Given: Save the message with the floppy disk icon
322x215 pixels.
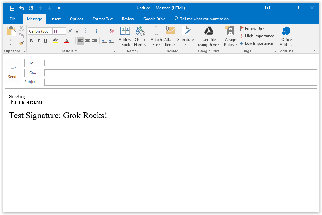Looking at the screenshot, I should click(12, 8).
